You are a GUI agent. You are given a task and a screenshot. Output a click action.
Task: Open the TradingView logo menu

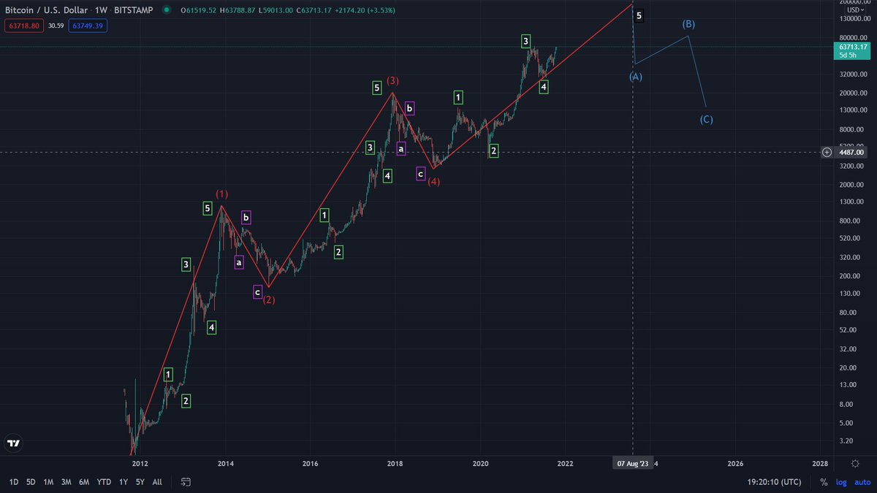[12, 443]
